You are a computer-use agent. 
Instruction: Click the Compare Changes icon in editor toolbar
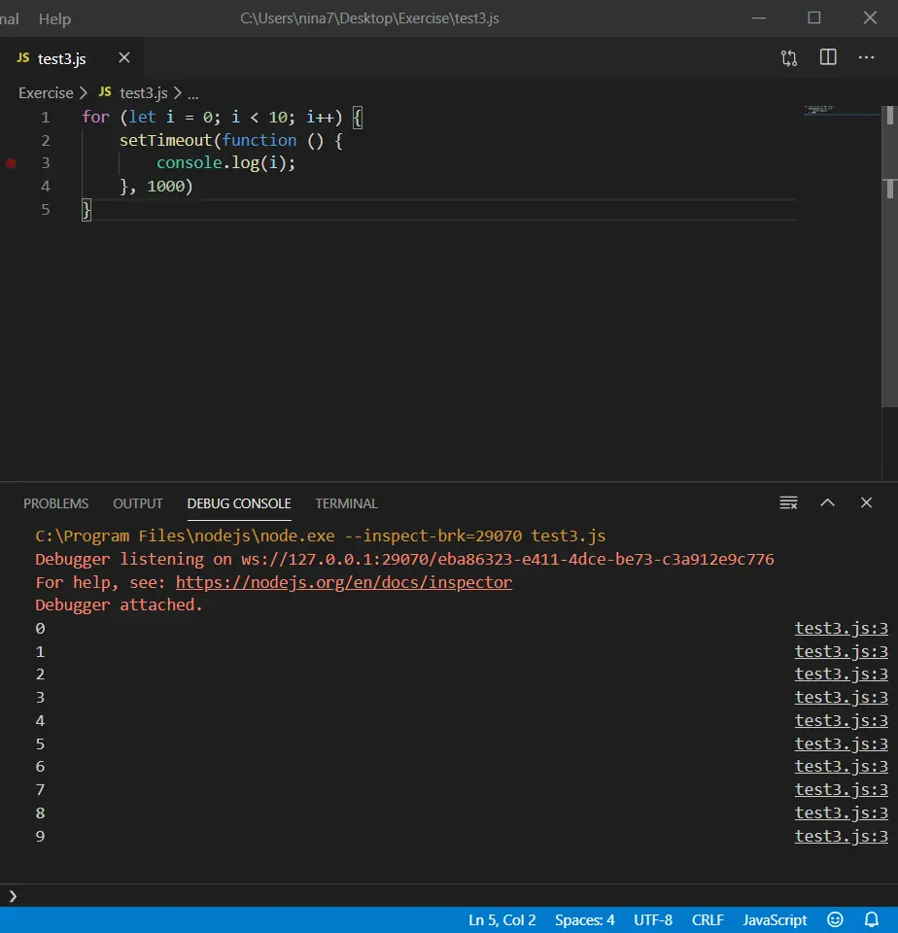(789, 58)
